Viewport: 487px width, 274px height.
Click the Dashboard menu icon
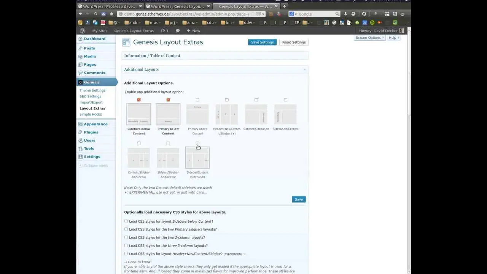click(x=80, y=39)
